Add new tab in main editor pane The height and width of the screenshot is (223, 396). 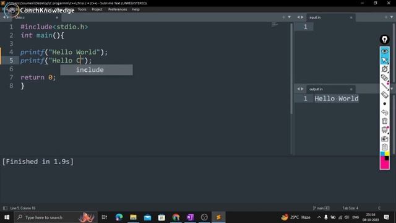[x=283, y=17]
